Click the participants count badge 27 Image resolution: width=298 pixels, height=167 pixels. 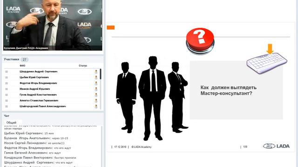point(25,60)
